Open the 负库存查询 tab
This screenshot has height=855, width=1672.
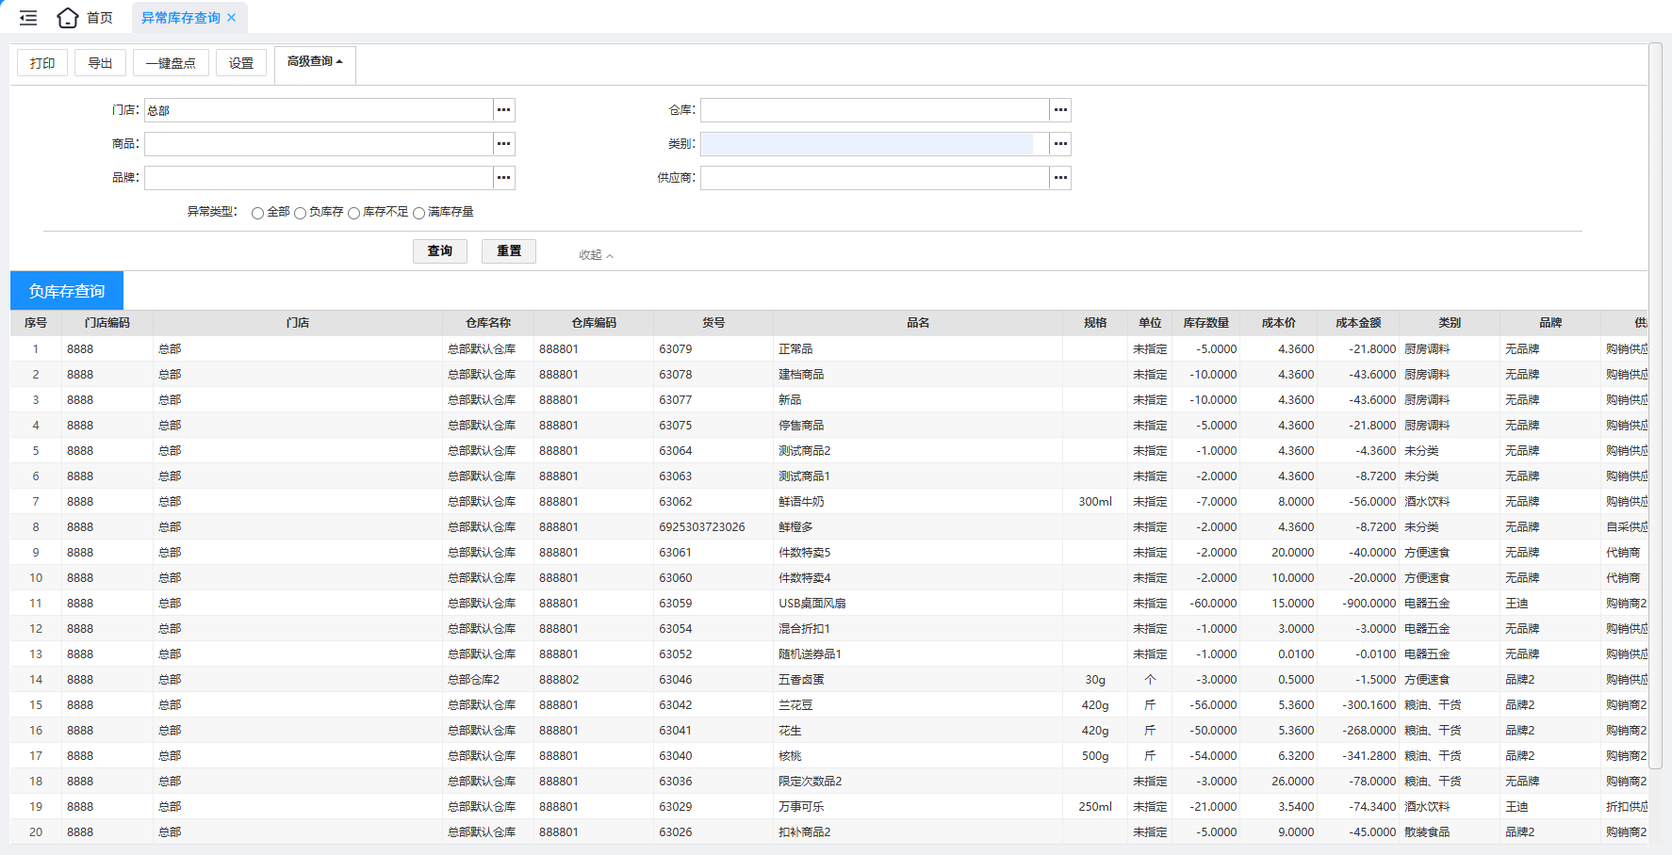(67, 291)
